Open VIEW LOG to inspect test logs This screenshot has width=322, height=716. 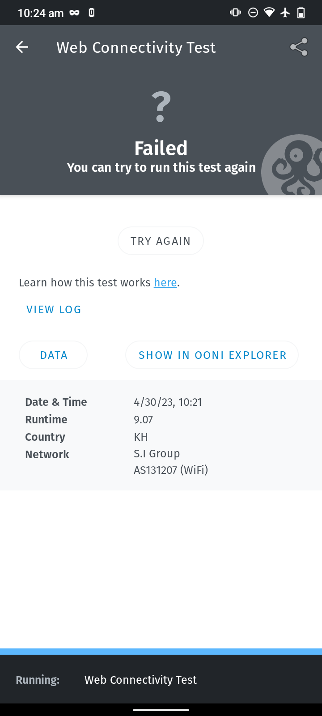pyautogui.click(x=53, y=309)
